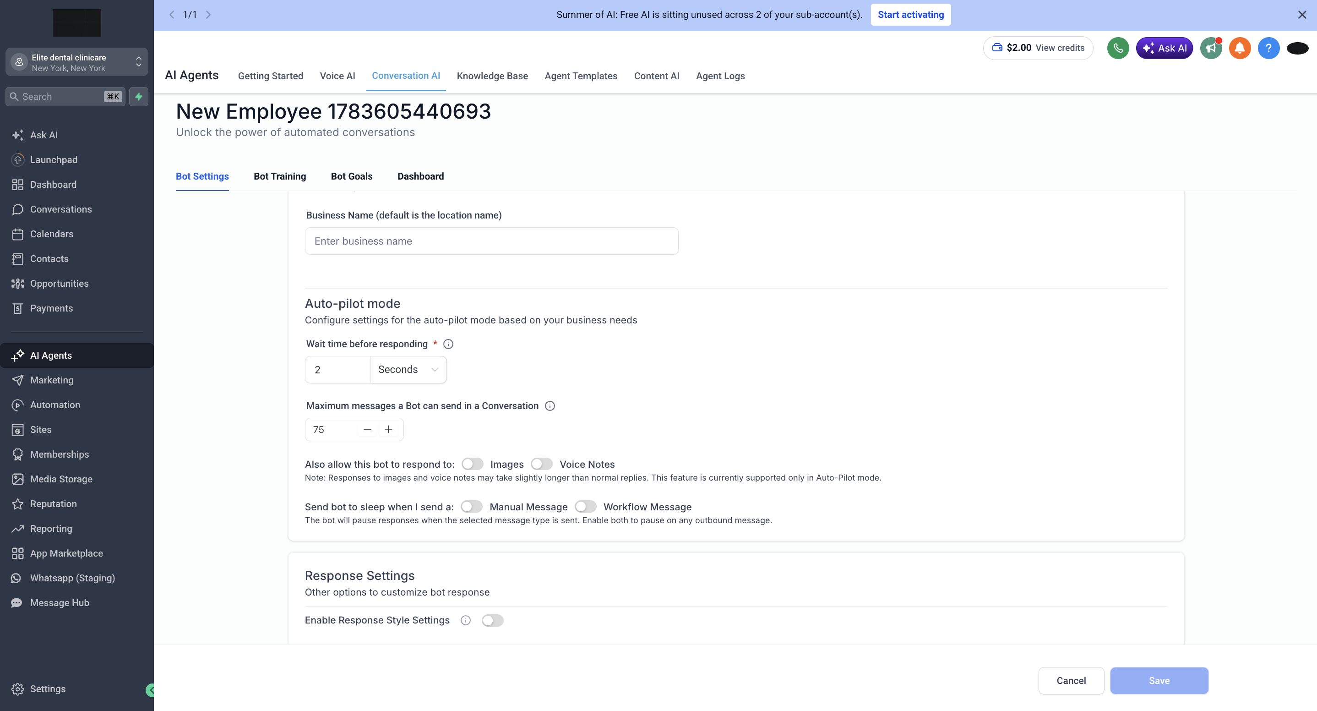Close the Summer of AI banner

click(x=1302, y=15)
